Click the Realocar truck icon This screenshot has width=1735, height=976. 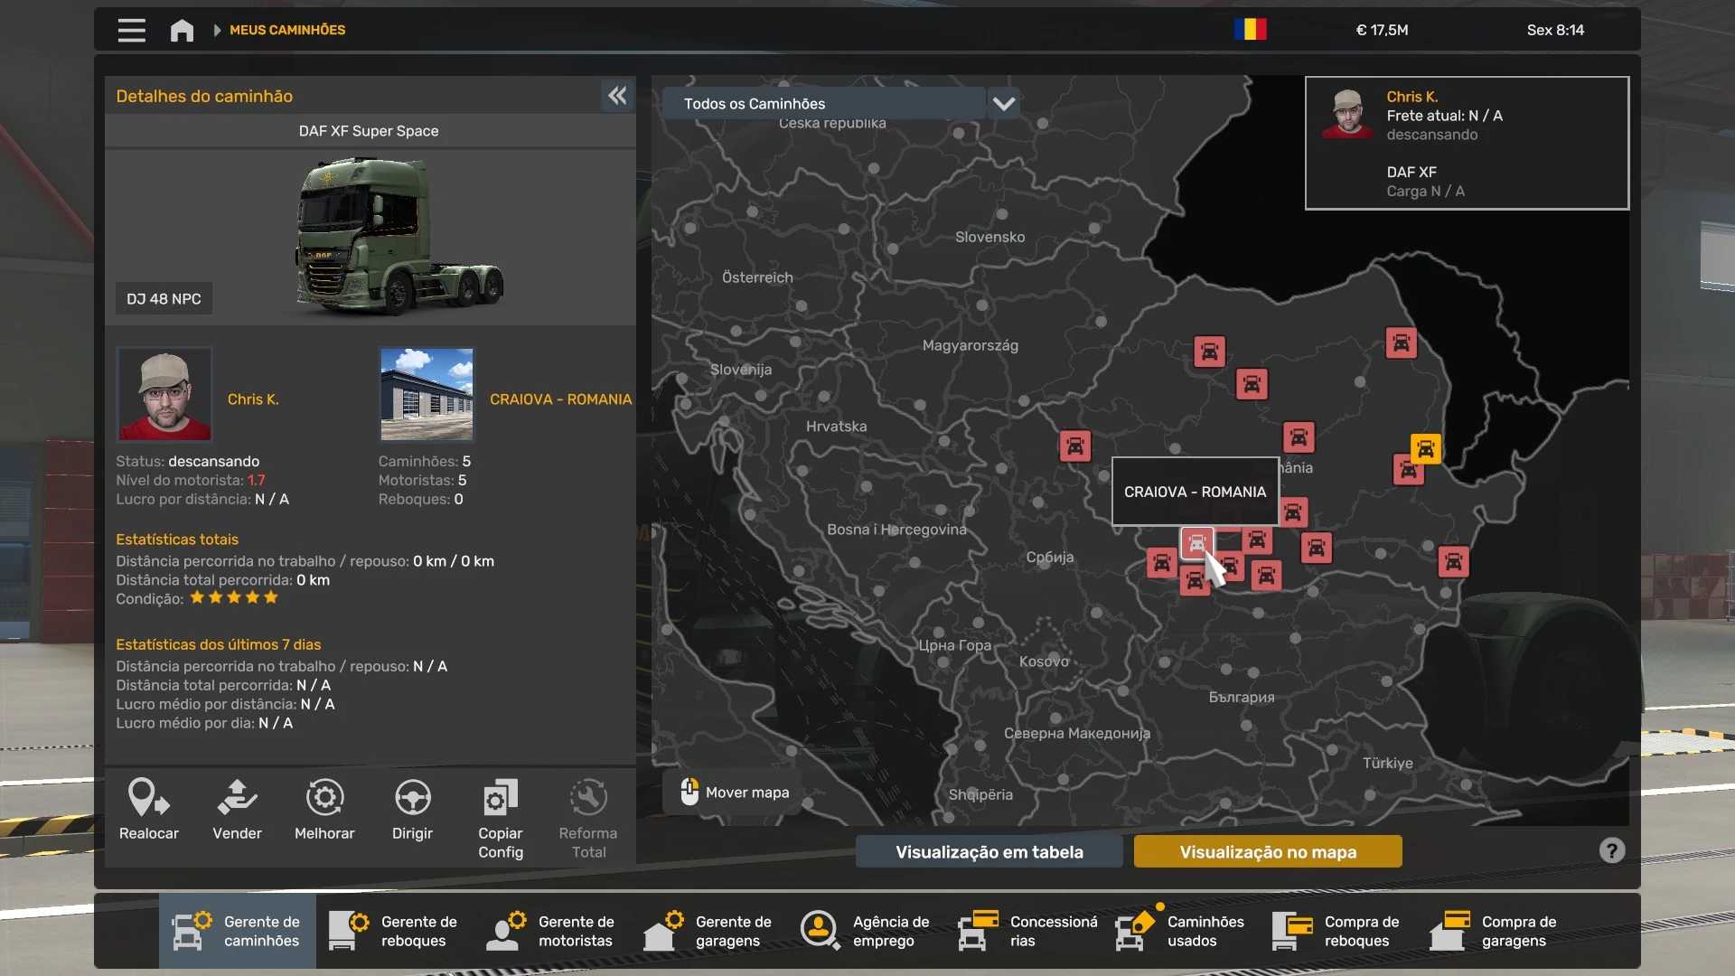tap(148, 798)
